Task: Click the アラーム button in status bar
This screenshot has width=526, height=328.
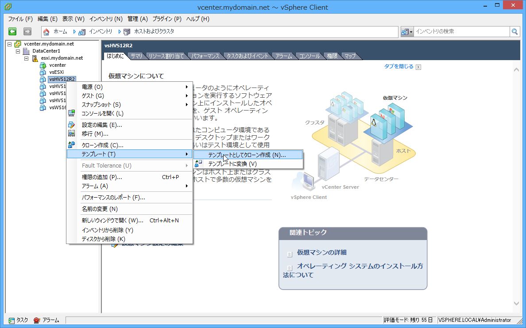Action: [46, 320]
